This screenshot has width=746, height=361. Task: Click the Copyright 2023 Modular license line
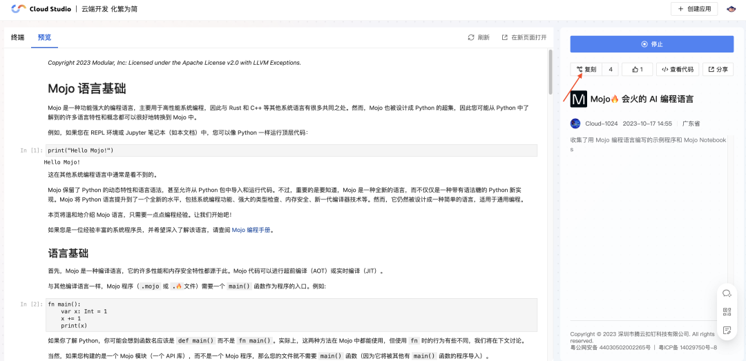[174, 62]
